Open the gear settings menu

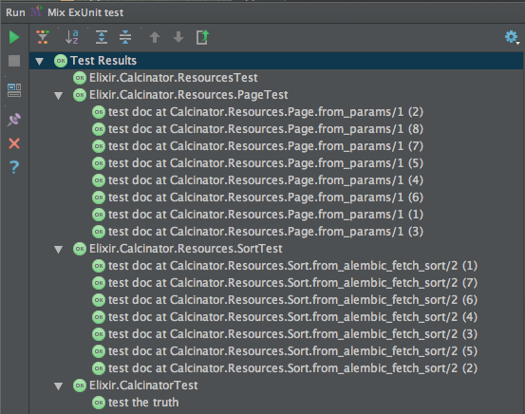(512, 37)
